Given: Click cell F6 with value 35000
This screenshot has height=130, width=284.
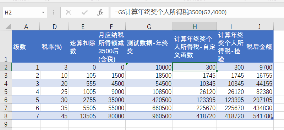Looking at the screenshot, I should click(111, 100).
